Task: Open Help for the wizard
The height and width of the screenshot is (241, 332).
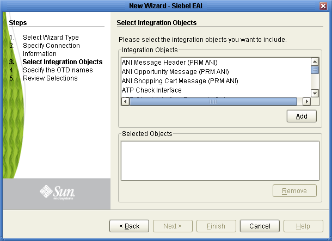Action: tap(303, 226)
